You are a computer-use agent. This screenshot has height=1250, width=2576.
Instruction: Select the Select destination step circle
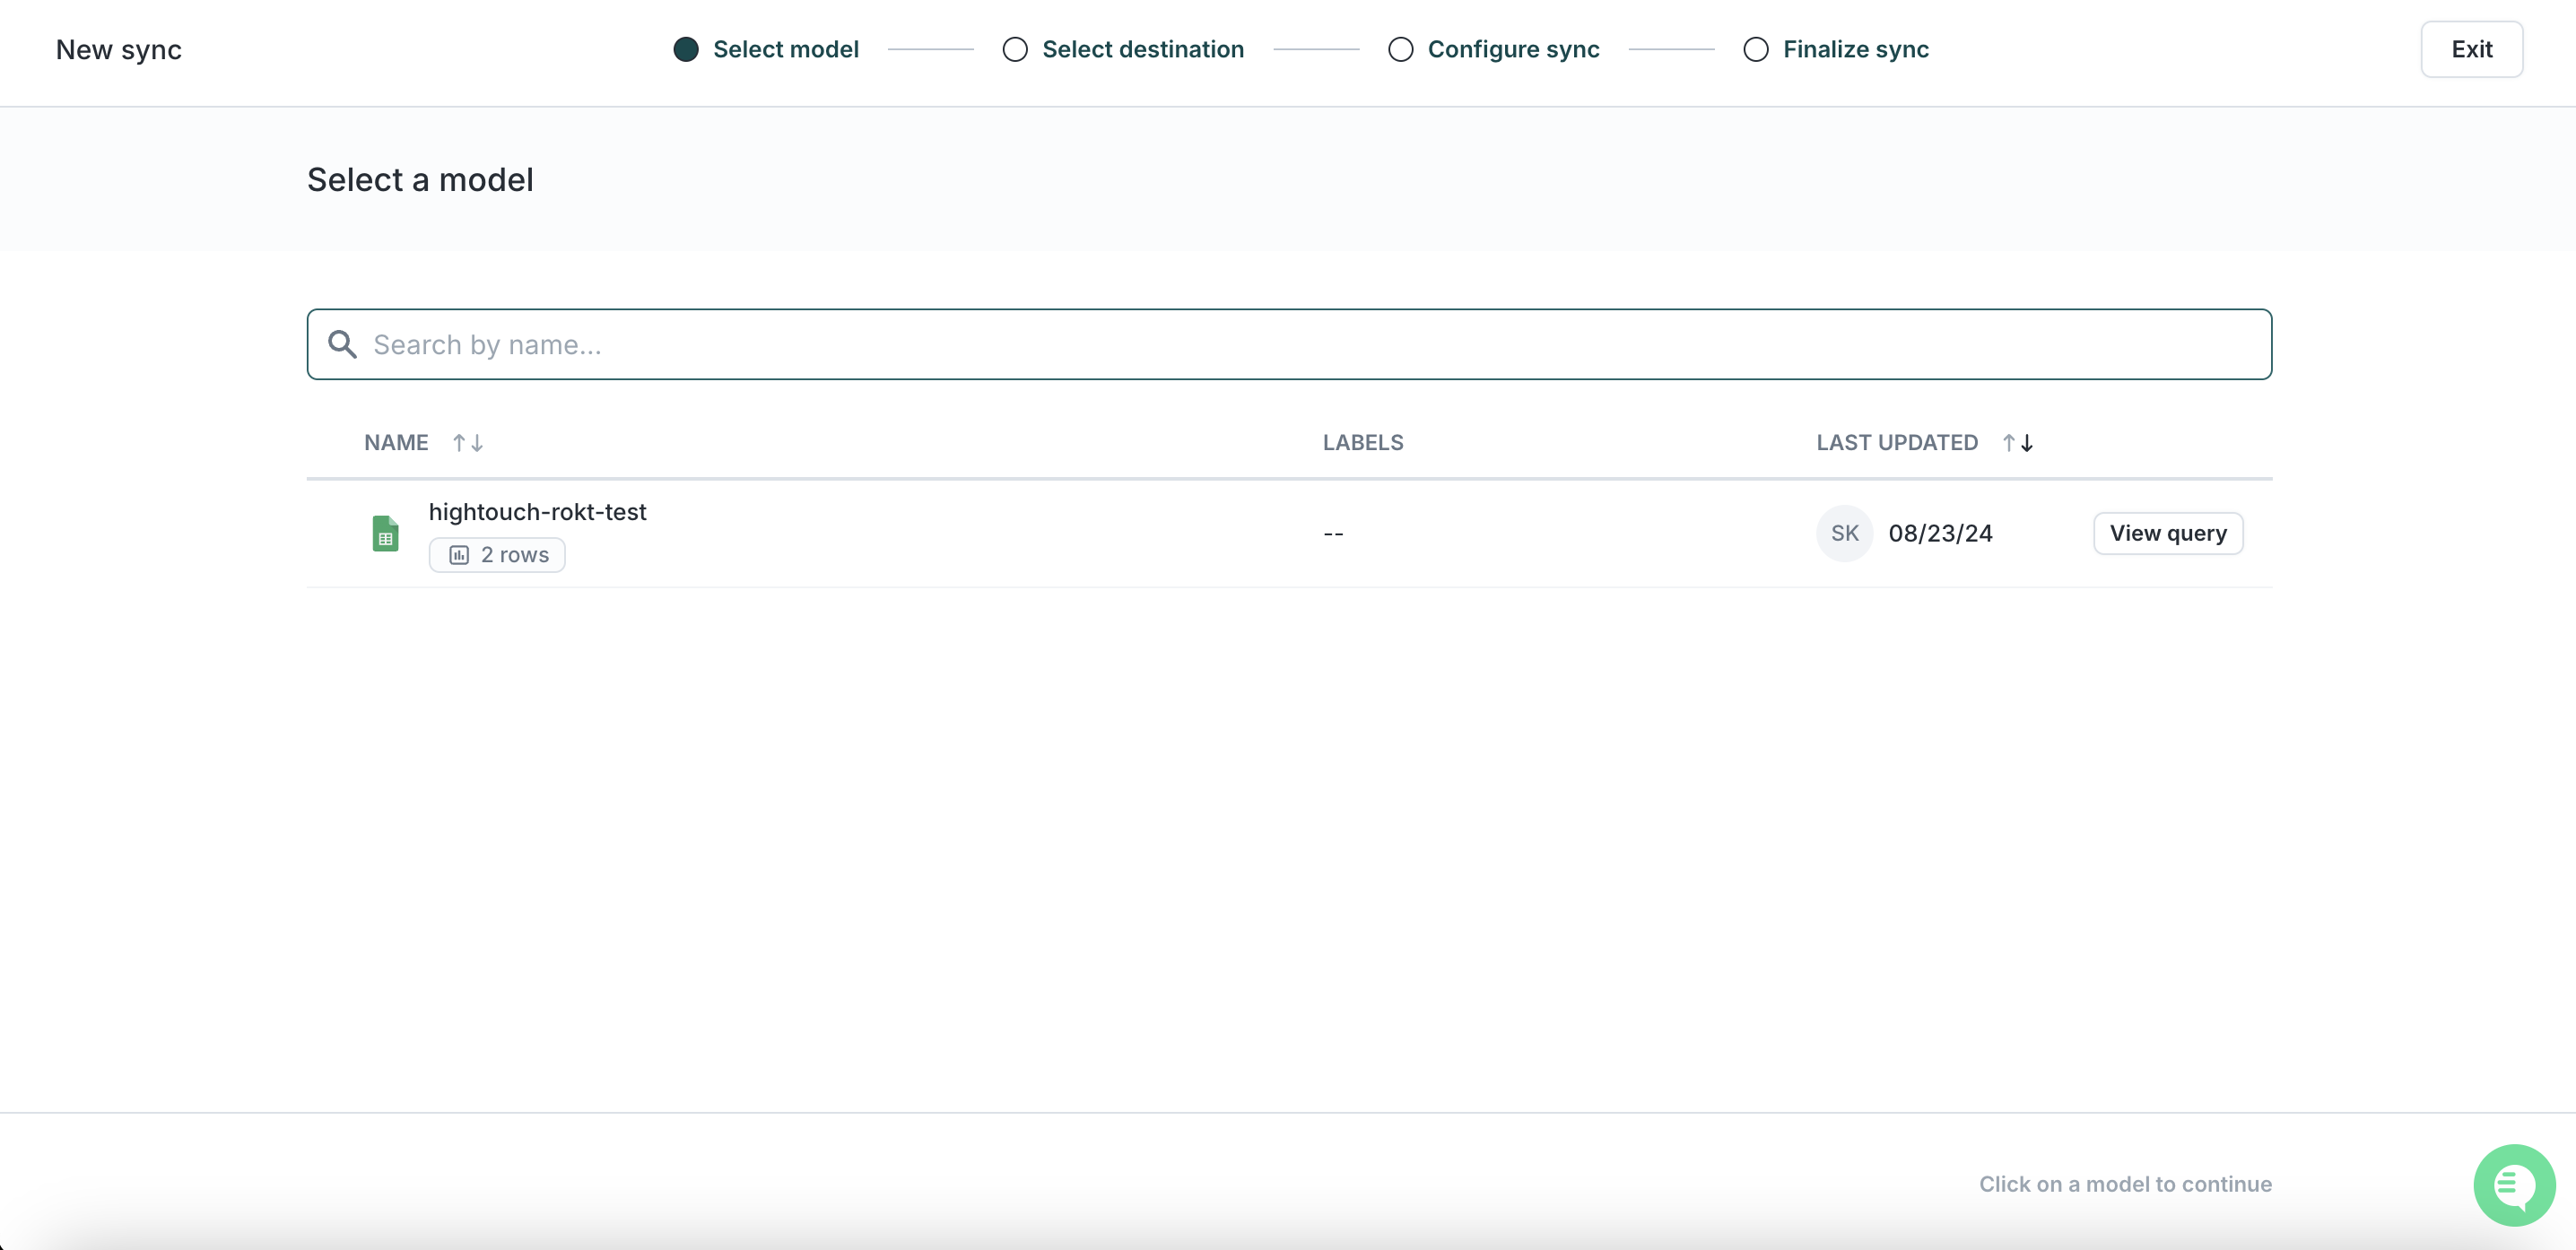1015,49
